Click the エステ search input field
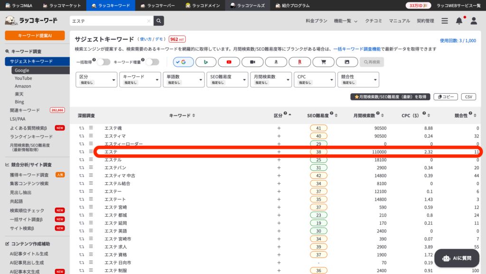Screen dimensions: 486x274 coord(109,21)
